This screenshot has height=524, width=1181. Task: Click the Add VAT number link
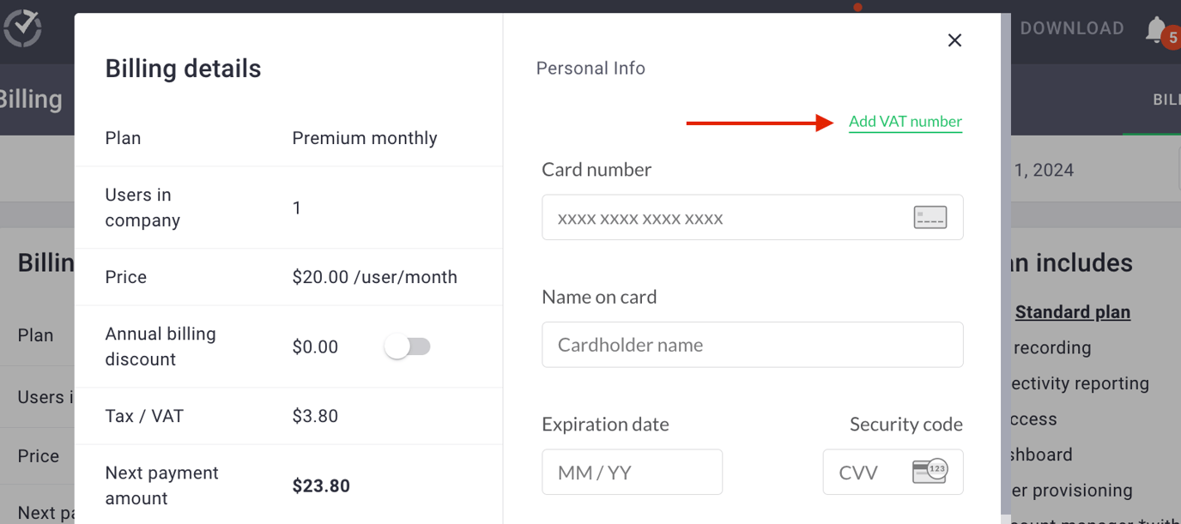pos(905,122)
